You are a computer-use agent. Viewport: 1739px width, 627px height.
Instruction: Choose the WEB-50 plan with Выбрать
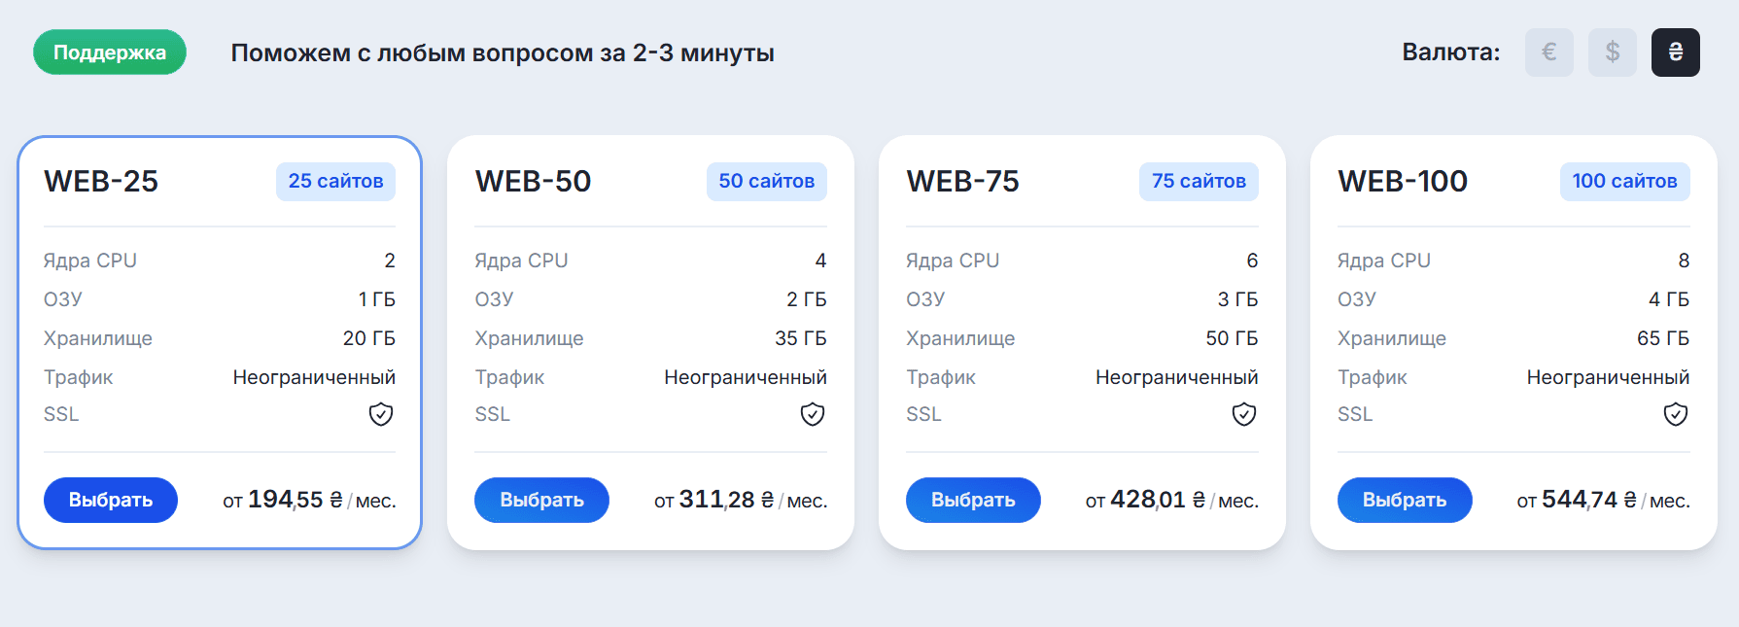pos(541,500)
